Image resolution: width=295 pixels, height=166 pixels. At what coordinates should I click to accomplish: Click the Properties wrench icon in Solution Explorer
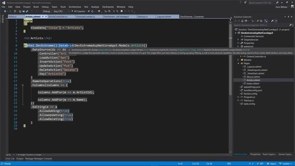tap(272, 21)
